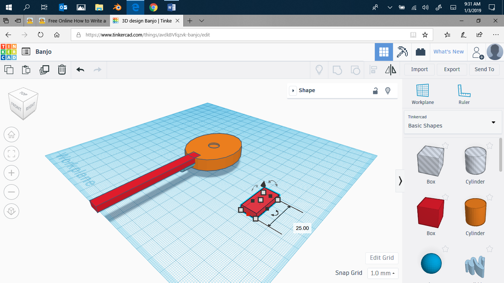The width and height of the screenshot is (504, 283).
Task: Click the shapes panel scrollbar
Action: pos(501,155)
